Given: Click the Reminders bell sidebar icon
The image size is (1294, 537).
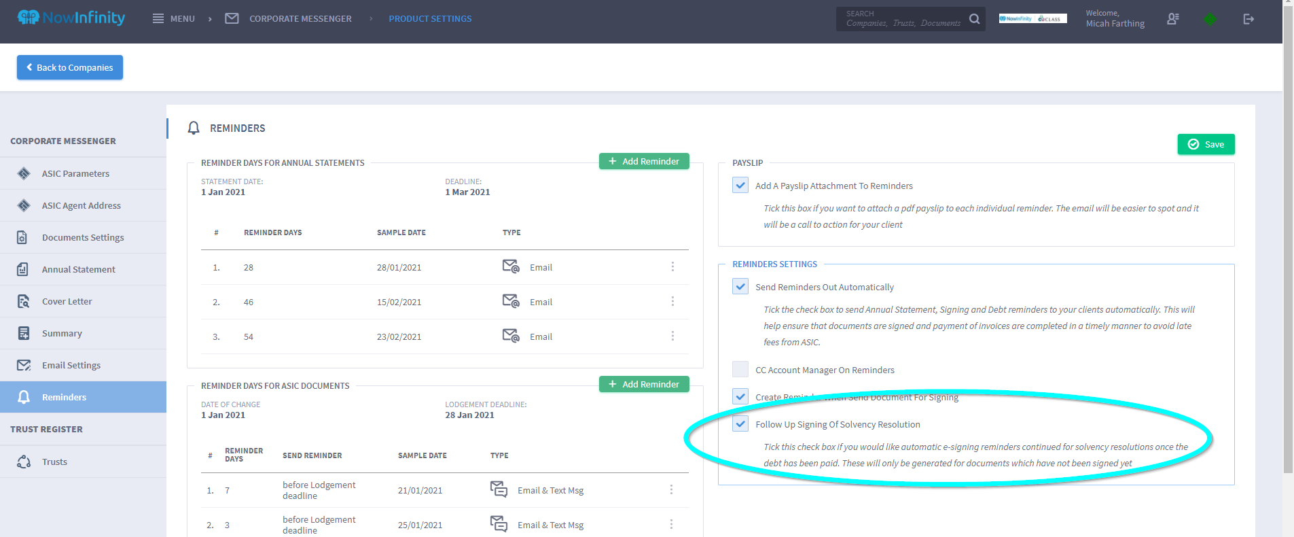Looking at the screenshot, I should click(24, 397).
